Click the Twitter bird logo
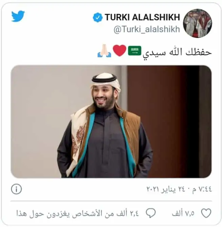 click(x=18, y=16)
